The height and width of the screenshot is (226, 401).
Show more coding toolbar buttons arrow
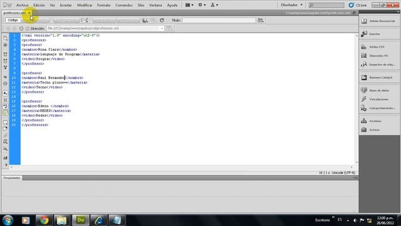click(x=6, y=165)
